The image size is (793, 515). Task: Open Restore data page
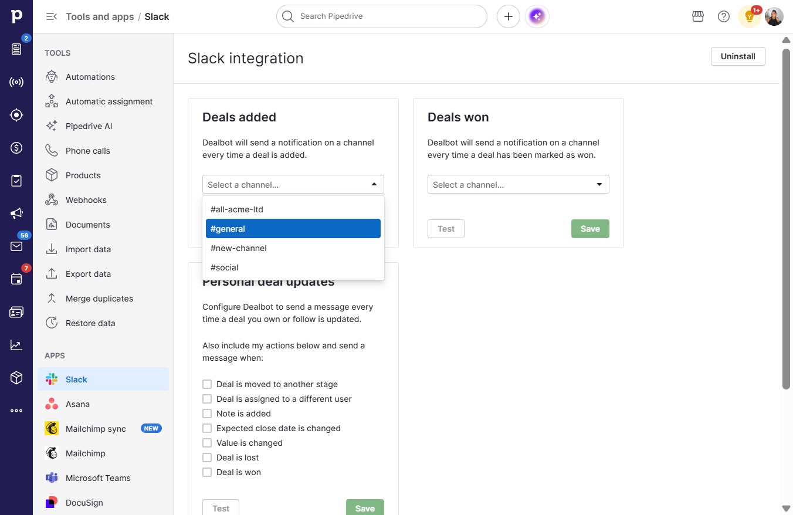tap(103, 323)
